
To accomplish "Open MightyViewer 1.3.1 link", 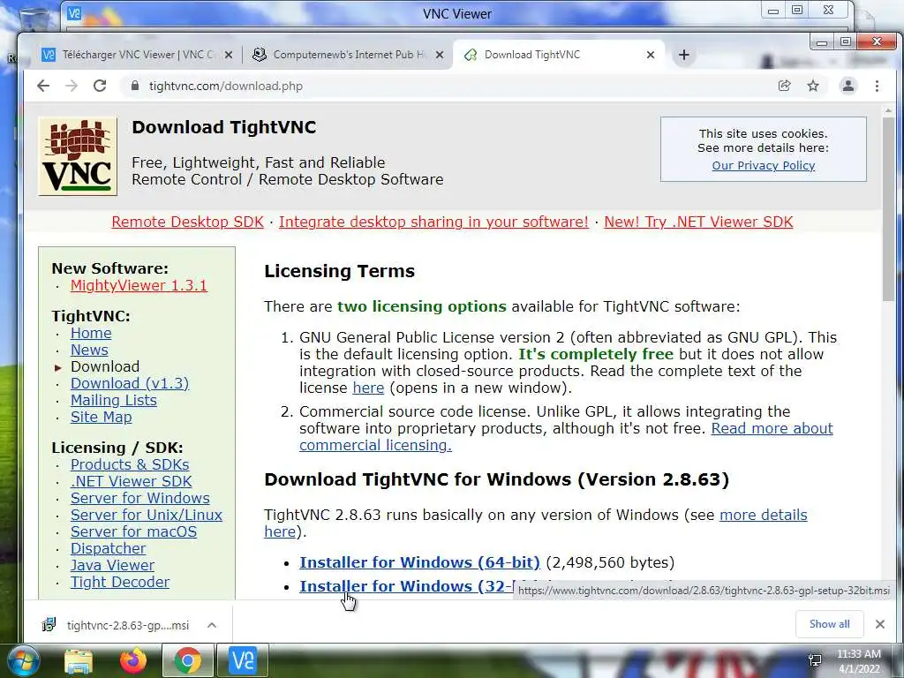I will click(139, 285).
